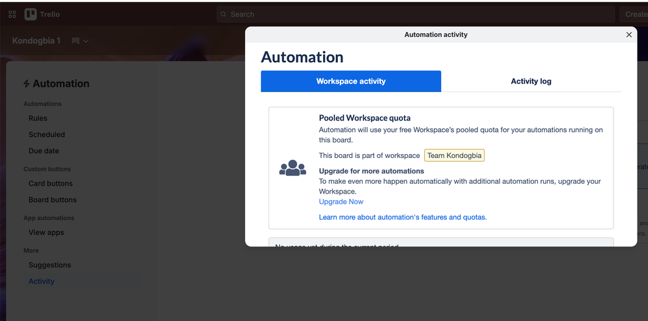Click the Upgrade Now link

point(341,201)
